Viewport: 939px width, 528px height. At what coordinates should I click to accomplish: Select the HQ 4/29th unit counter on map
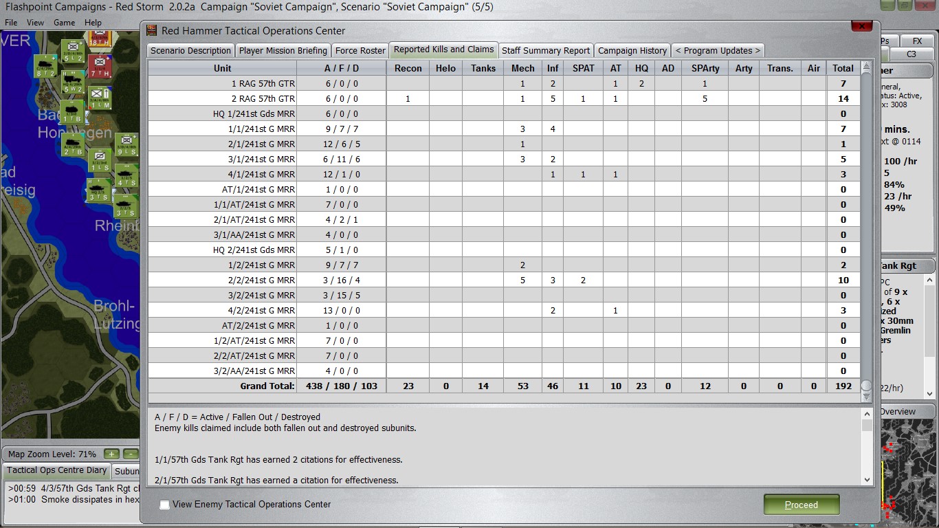[x=71, y=82]
